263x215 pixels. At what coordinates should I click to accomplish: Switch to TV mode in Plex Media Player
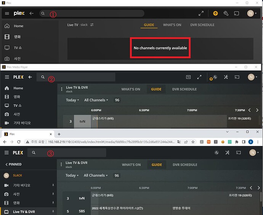[188, 77]
